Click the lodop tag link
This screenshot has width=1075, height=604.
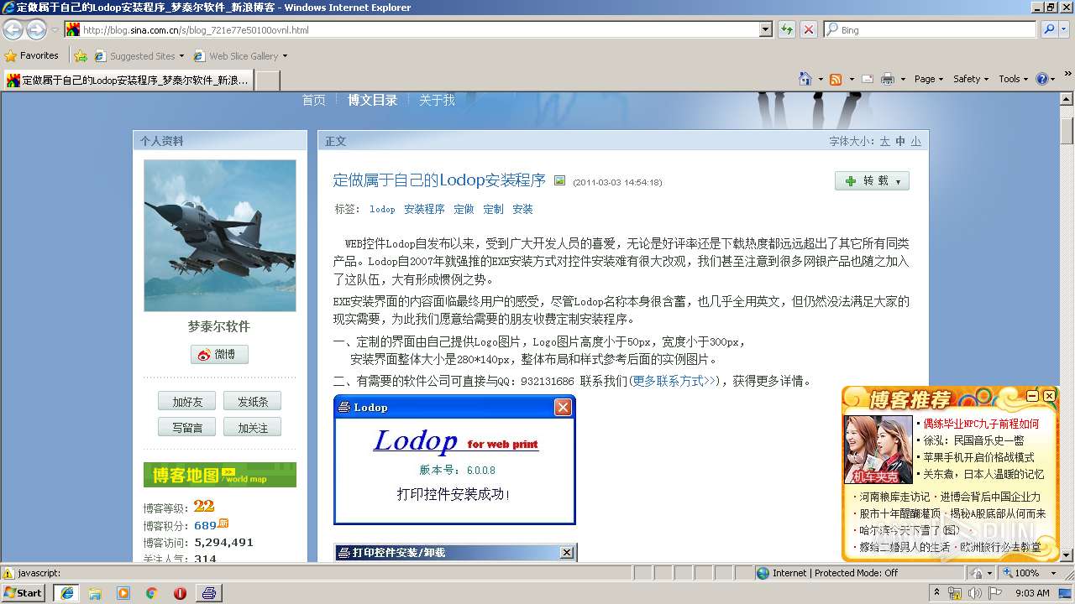[x=382, y=209]
